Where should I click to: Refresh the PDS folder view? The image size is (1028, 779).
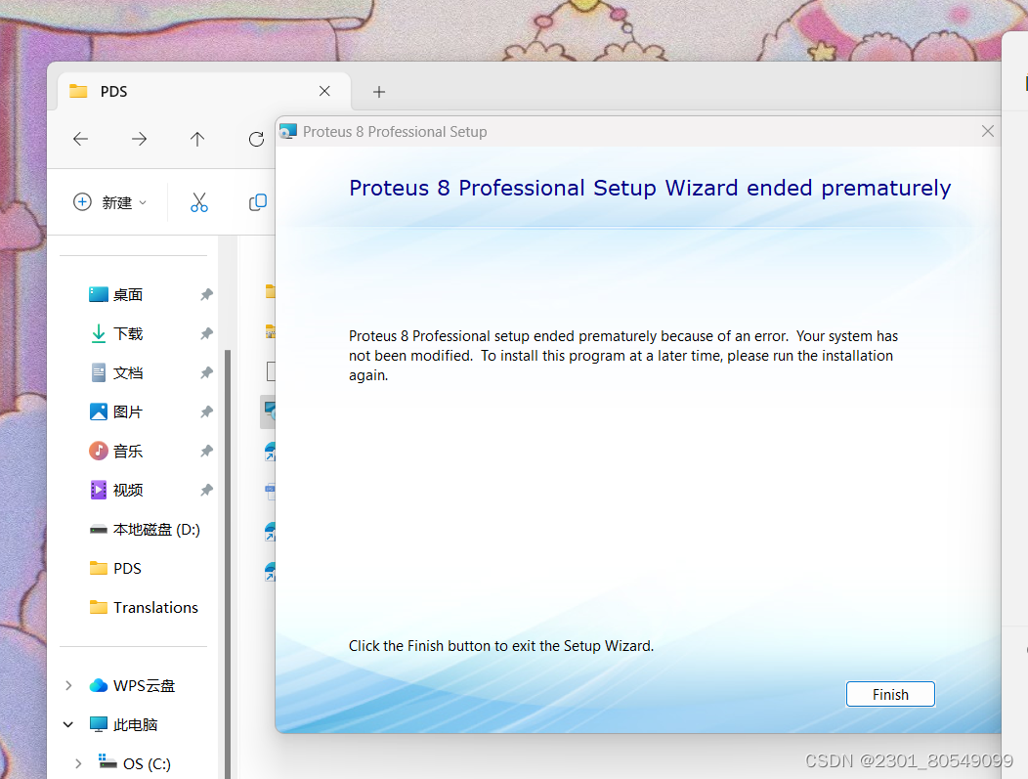point(256,139)
